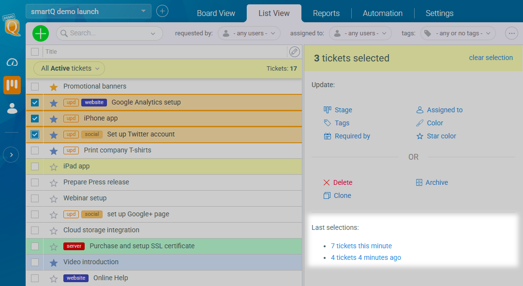
Task: Check the Promotional banners ticket checkbox
Action: tap(35, 87)
